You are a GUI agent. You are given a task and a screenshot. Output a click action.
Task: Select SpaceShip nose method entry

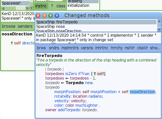[50, 27]
